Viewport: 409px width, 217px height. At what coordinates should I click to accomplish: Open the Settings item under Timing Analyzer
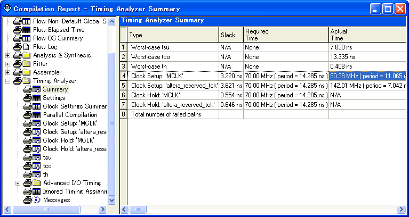tap(54, 98)
